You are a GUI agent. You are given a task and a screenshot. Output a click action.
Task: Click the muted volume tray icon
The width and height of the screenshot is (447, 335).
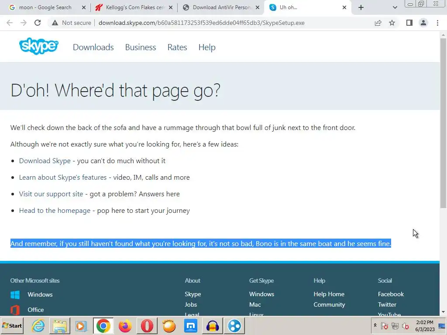406,325
